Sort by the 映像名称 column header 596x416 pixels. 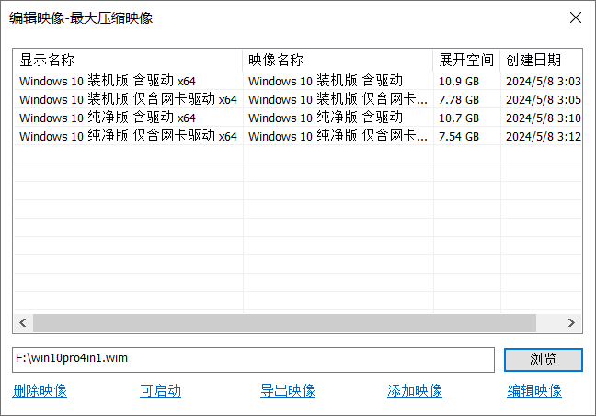338,60
